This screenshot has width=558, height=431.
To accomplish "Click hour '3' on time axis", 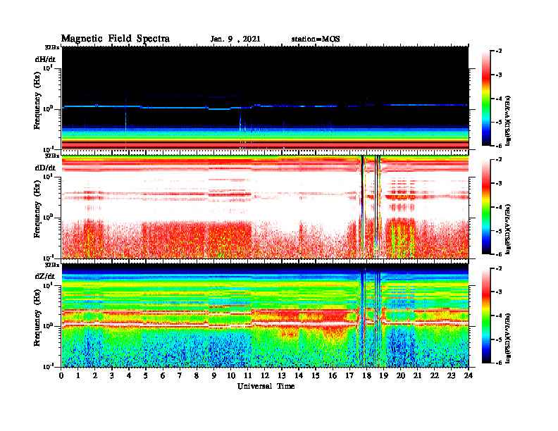I will (x=112, y=375).
